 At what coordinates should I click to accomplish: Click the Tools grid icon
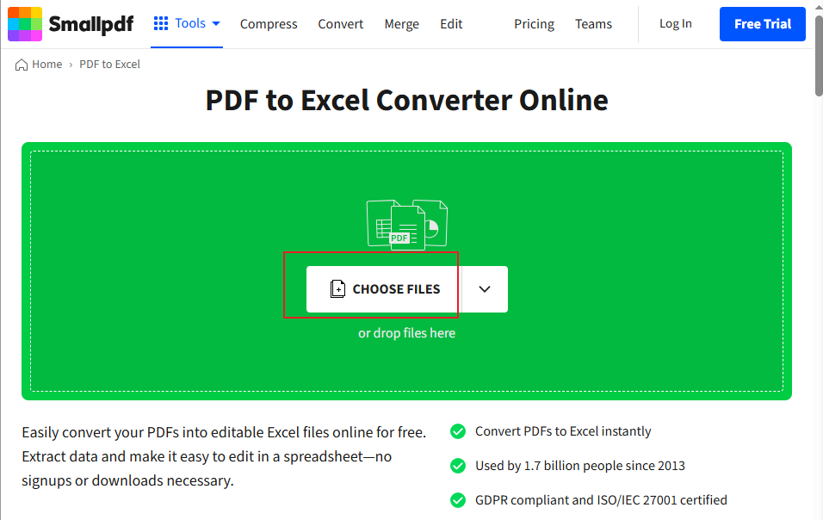pyautogui.click(x=161, y=23)
